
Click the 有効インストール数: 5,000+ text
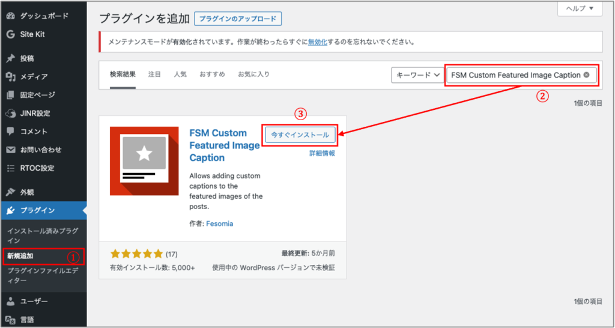153,268
